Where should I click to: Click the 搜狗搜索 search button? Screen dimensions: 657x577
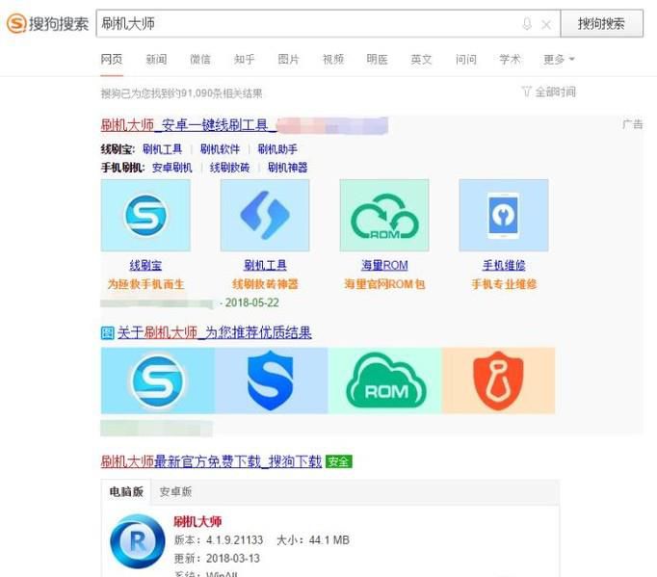click(602, 23)
